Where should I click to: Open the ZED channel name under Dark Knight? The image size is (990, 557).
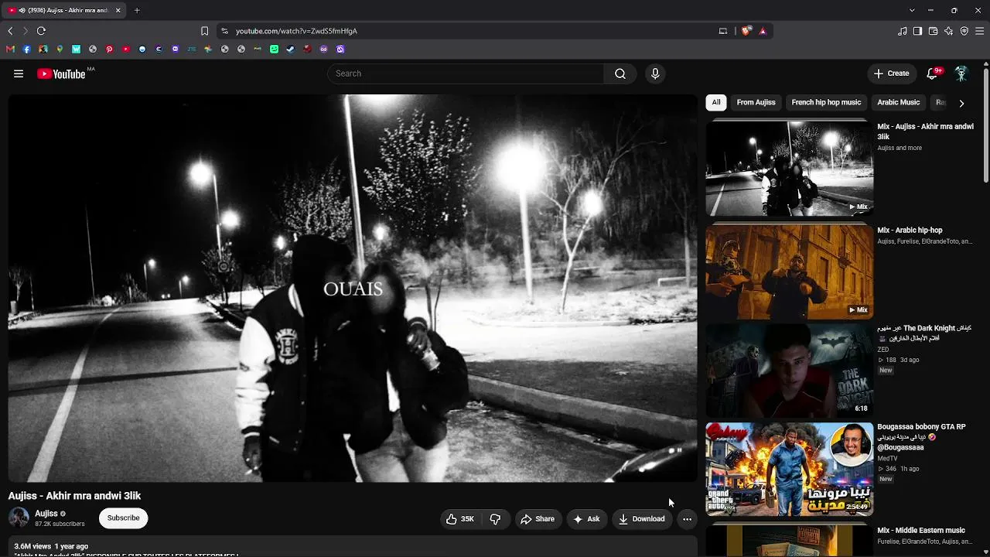[882, 350]
